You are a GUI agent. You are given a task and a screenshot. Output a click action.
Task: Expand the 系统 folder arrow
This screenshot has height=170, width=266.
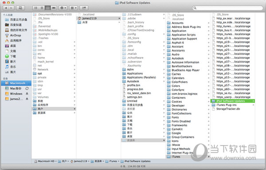tap(74, 101)
